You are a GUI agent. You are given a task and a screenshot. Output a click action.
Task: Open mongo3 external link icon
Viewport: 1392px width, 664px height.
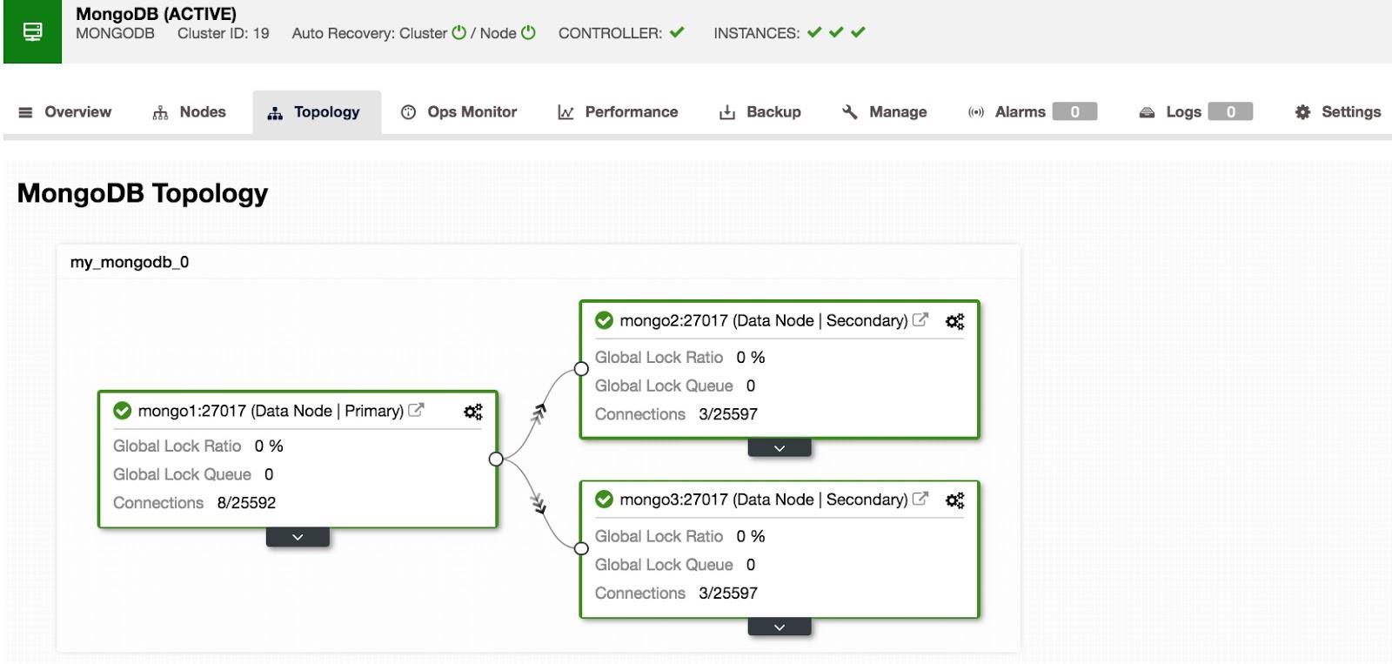920,499
